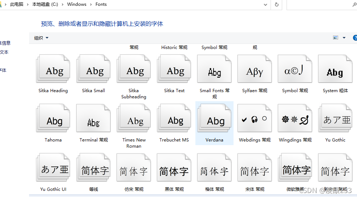Expand the chevron after 本地磁盘 (C:)
Screen dimensions: 357x197
tap(62, 5)
